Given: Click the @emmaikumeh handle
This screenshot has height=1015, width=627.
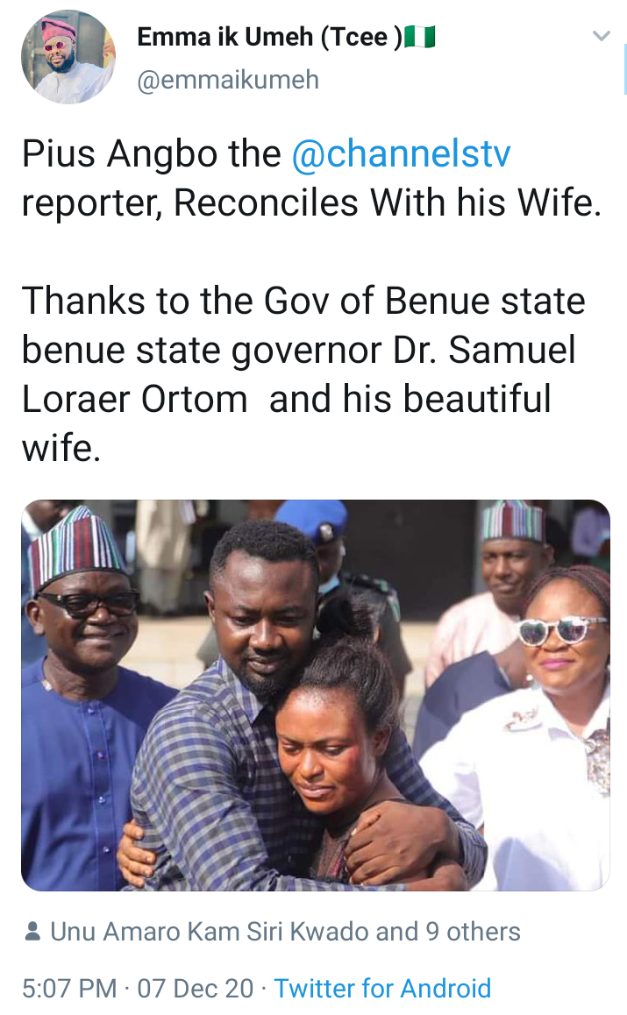Looking at the screenshot, I should 228,81.
